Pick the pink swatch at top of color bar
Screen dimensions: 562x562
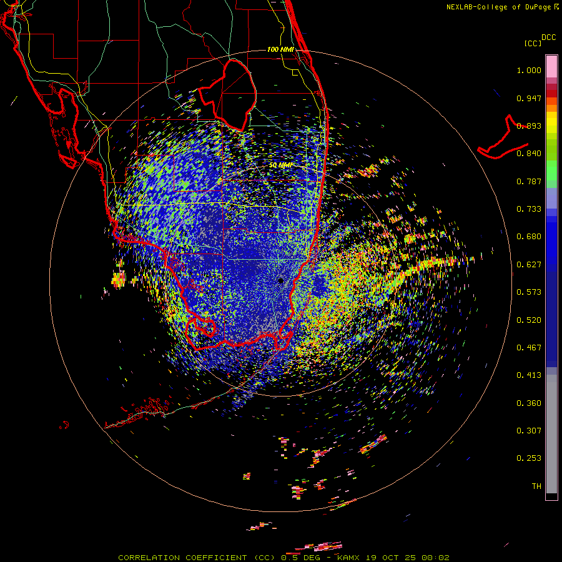coord(551,66)
